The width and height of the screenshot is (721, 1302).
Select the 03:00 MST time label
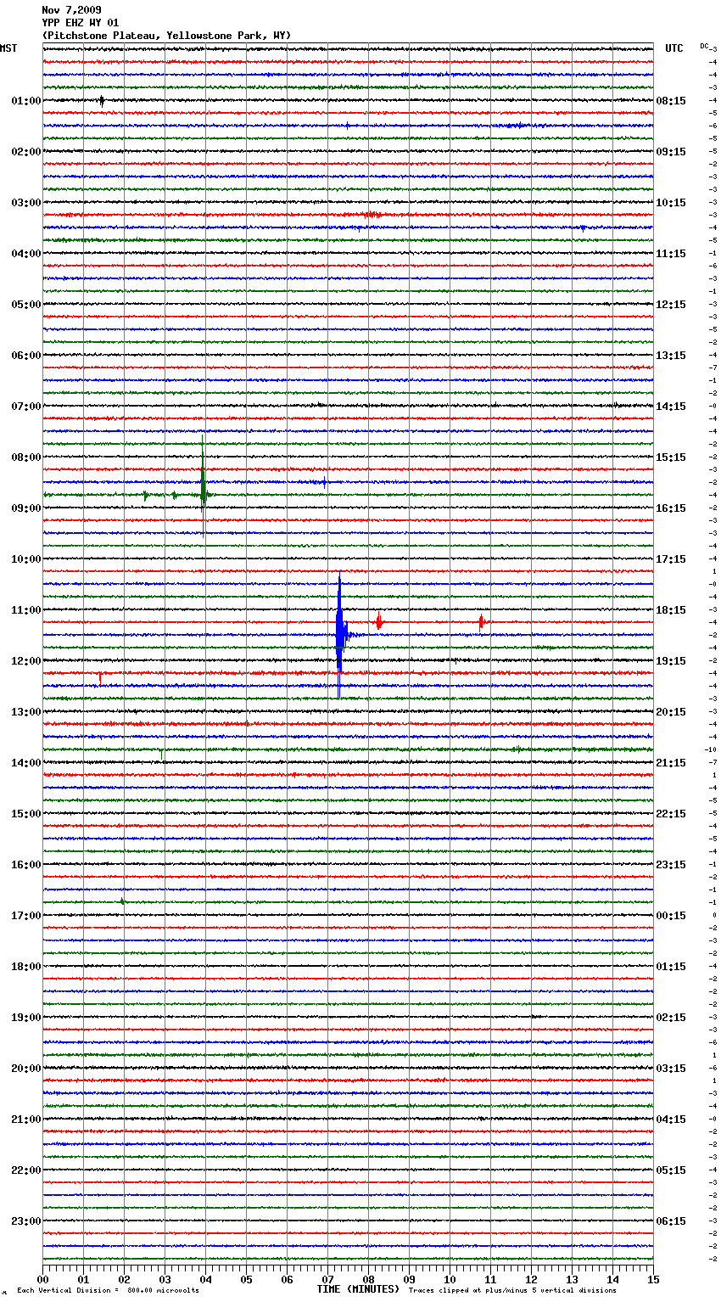26,203
